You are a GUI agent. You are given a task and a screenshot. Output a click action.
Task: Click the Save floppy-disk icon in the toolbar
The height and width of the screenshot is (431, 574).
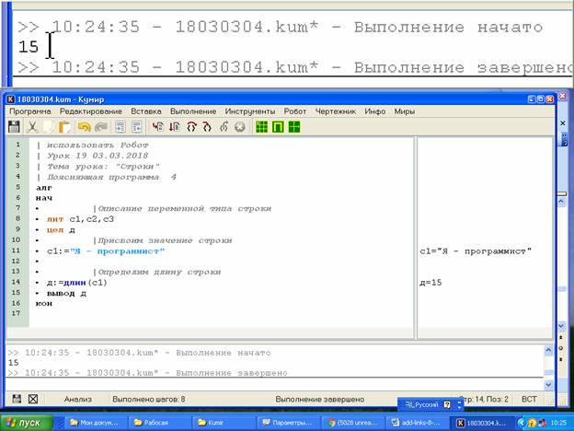tap(14, 127)
